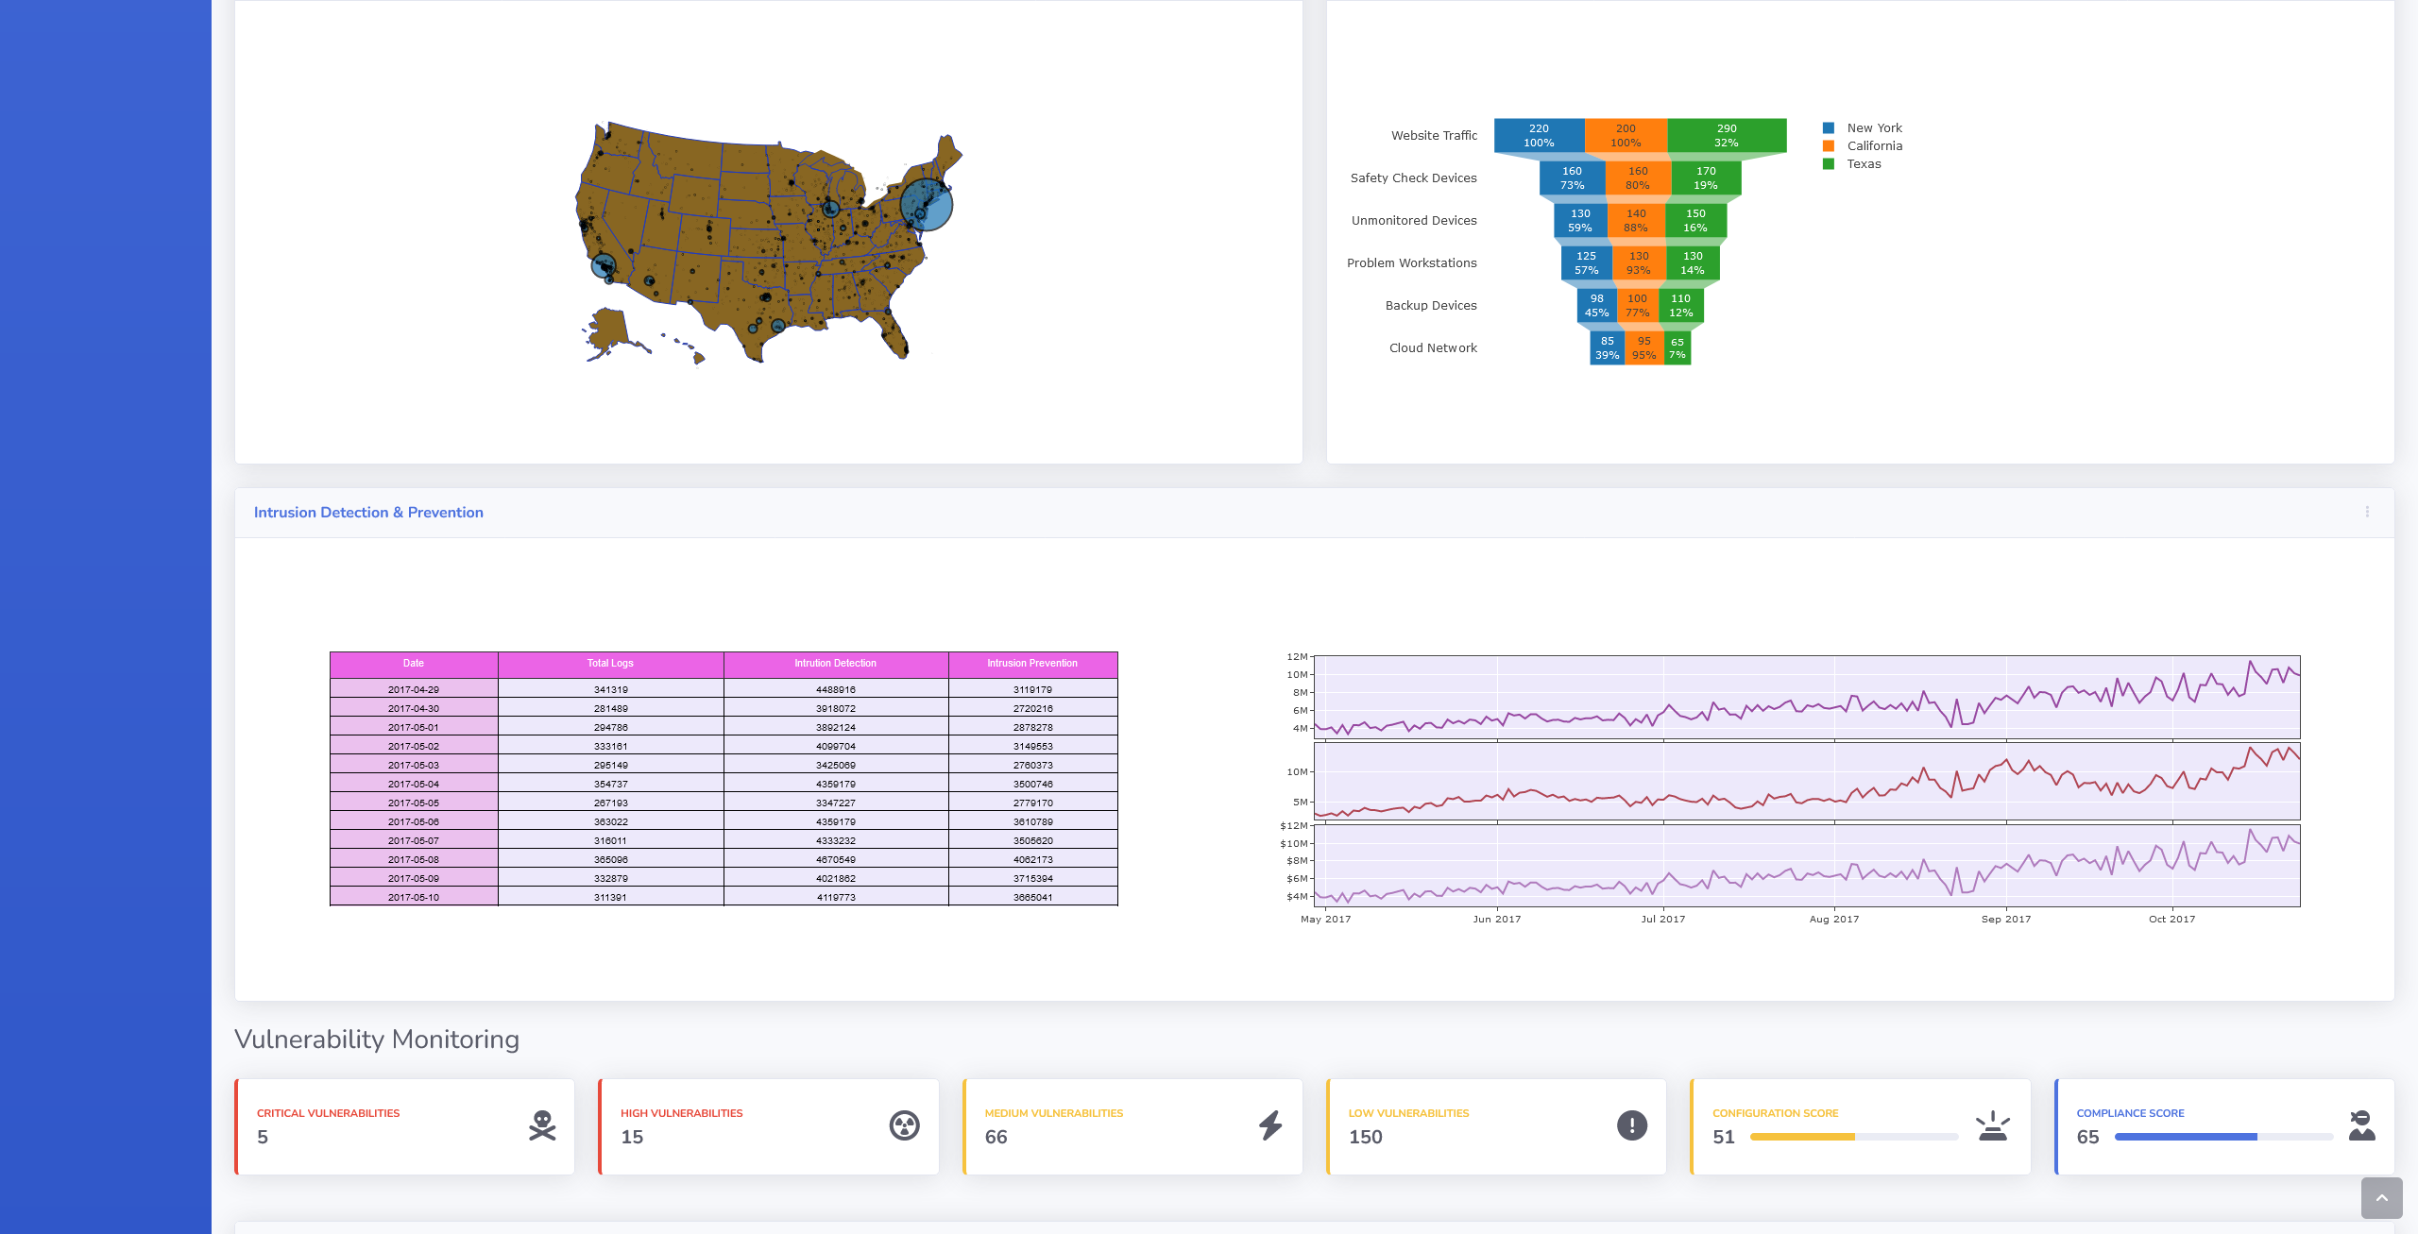Click the skull icon on Critical Vulnerabilities card

[x=542, y=1125]
